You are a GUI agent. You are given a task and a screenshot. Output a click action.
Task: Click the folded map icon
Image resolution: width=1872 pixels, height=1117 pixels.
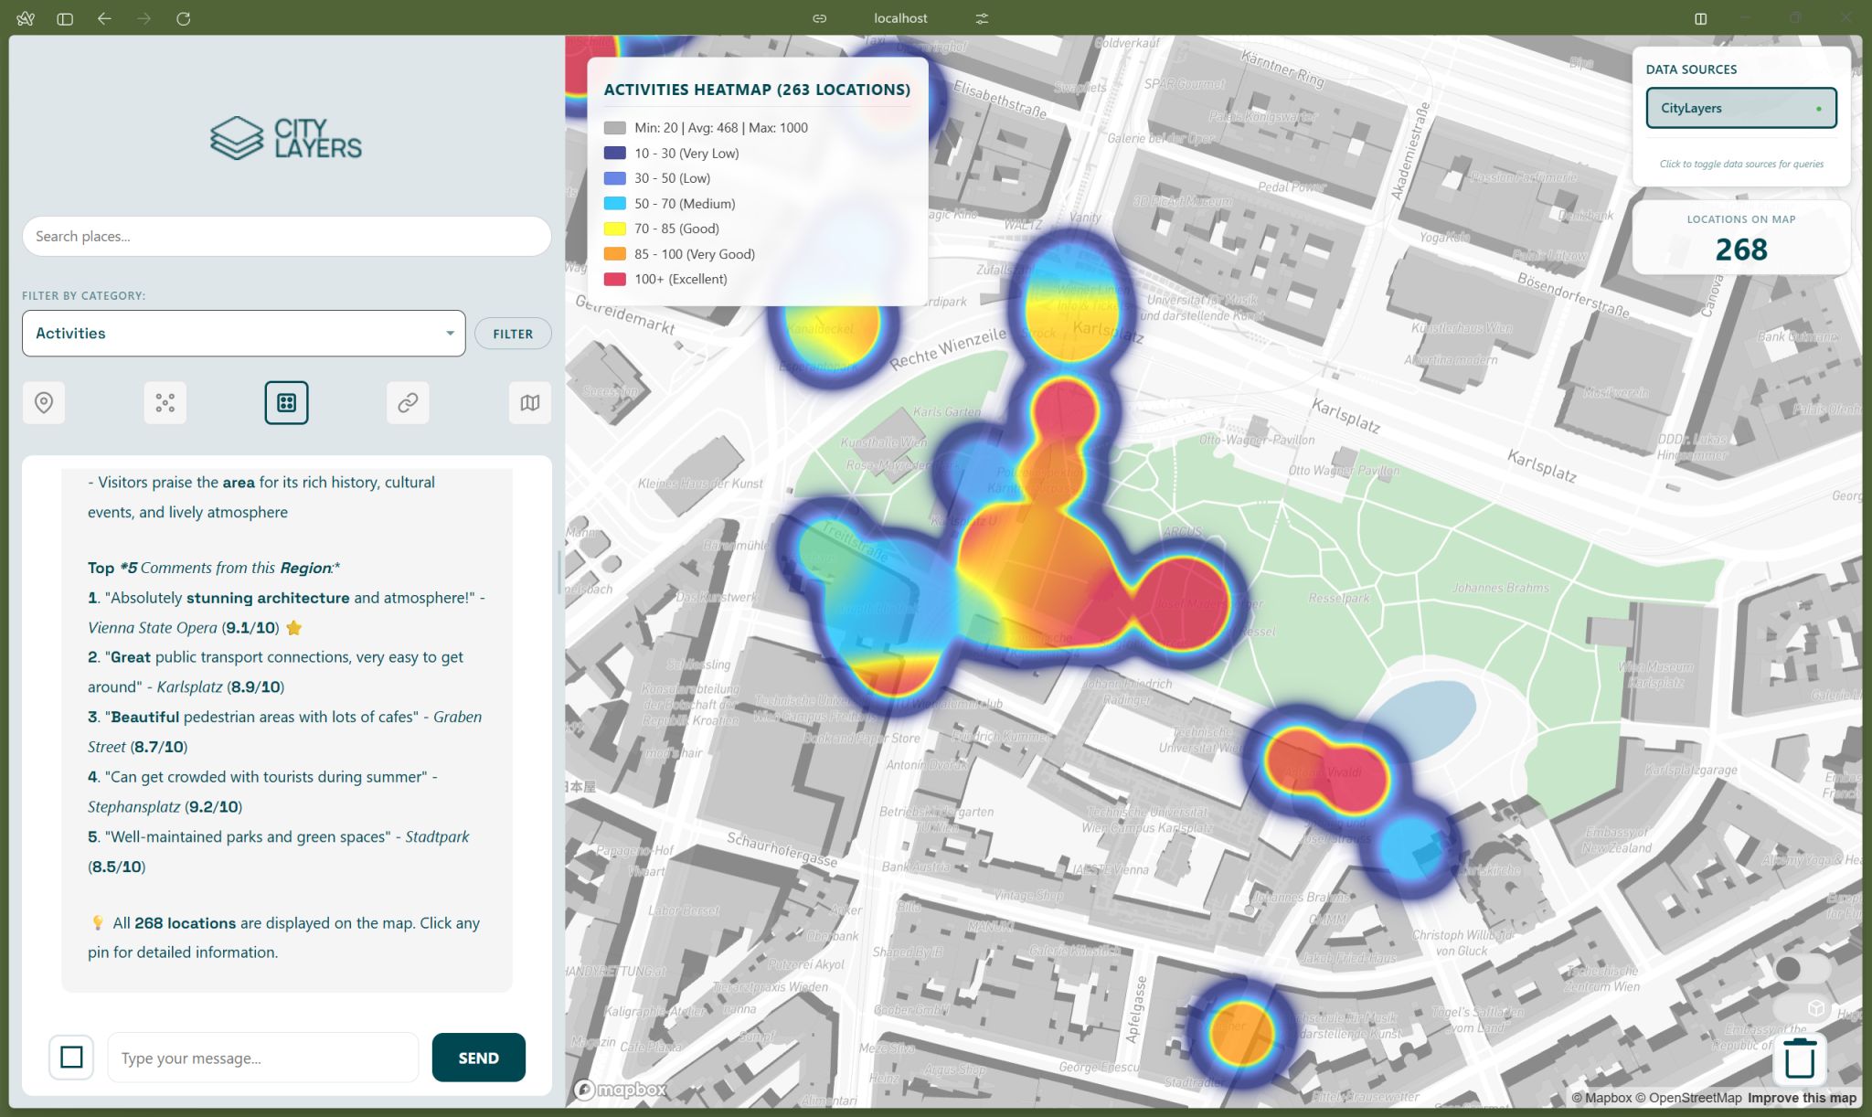[x=529, y=402]
